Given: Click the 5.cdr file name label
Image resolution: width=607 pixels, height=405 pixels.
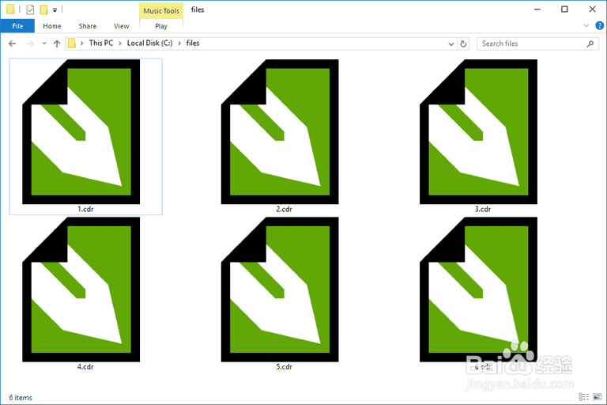Looking at the screenshot, I should (284, 366).
